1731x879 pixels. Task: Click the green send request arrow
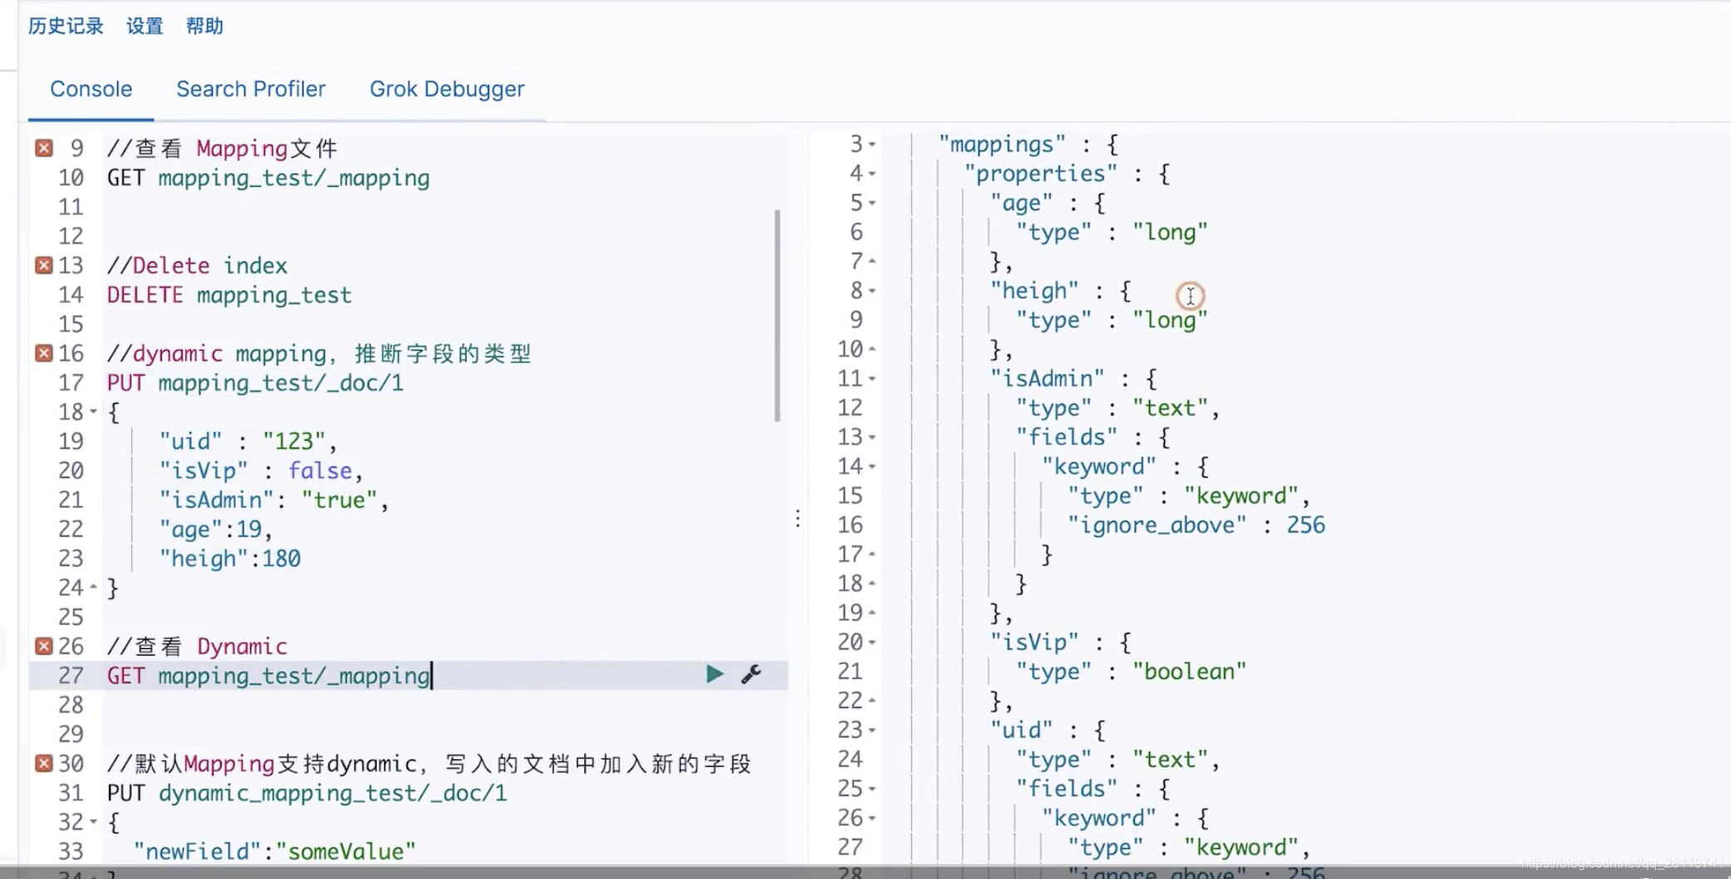[x=713, y=675]
